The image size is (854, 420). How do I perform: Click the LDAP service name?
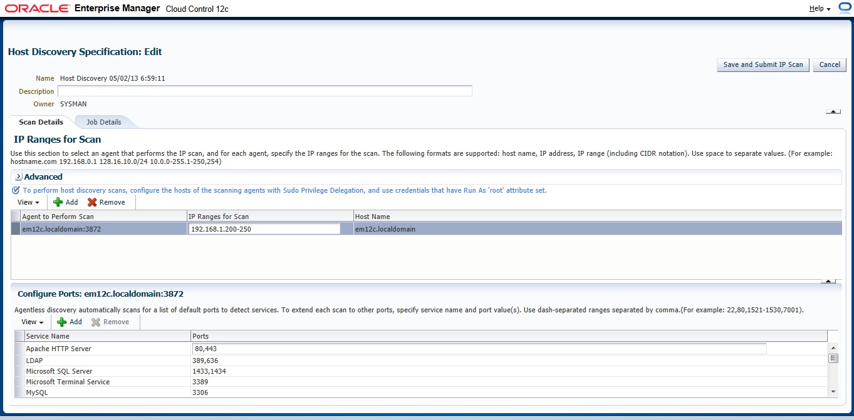[34, 361]
